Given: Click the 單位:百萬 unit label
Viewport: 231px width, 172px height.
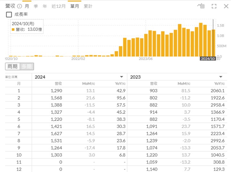Looking at the screenshot, I should coord(11,77).
